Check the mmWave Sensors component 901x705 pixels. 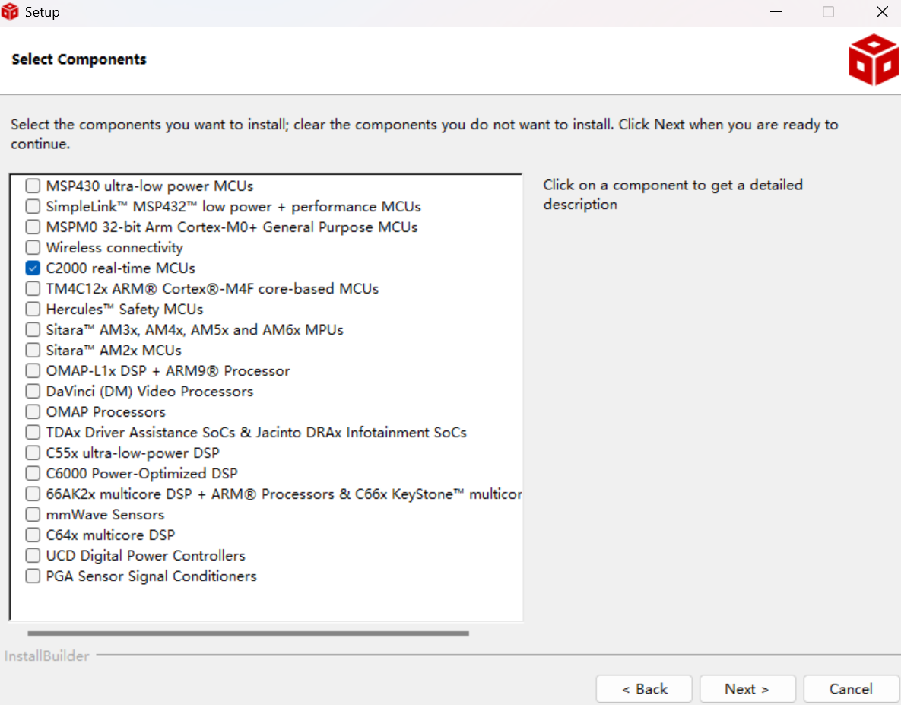coord(33,514)
